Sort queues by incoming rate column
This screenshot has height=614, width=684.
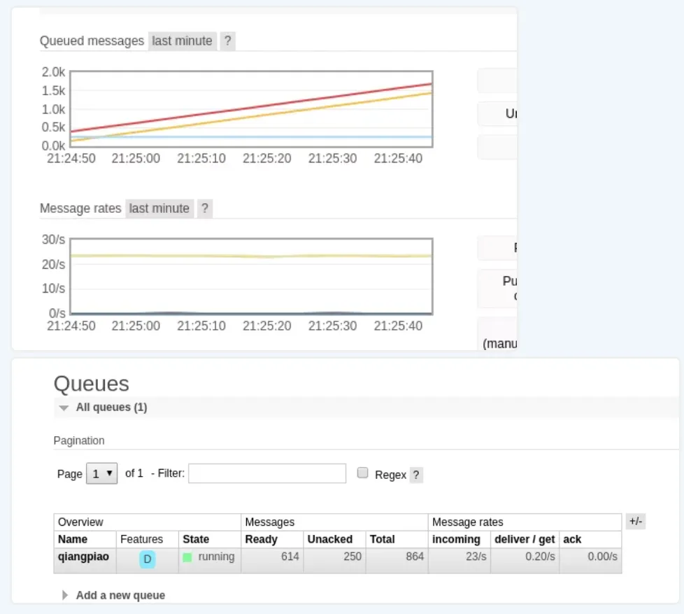456,539
